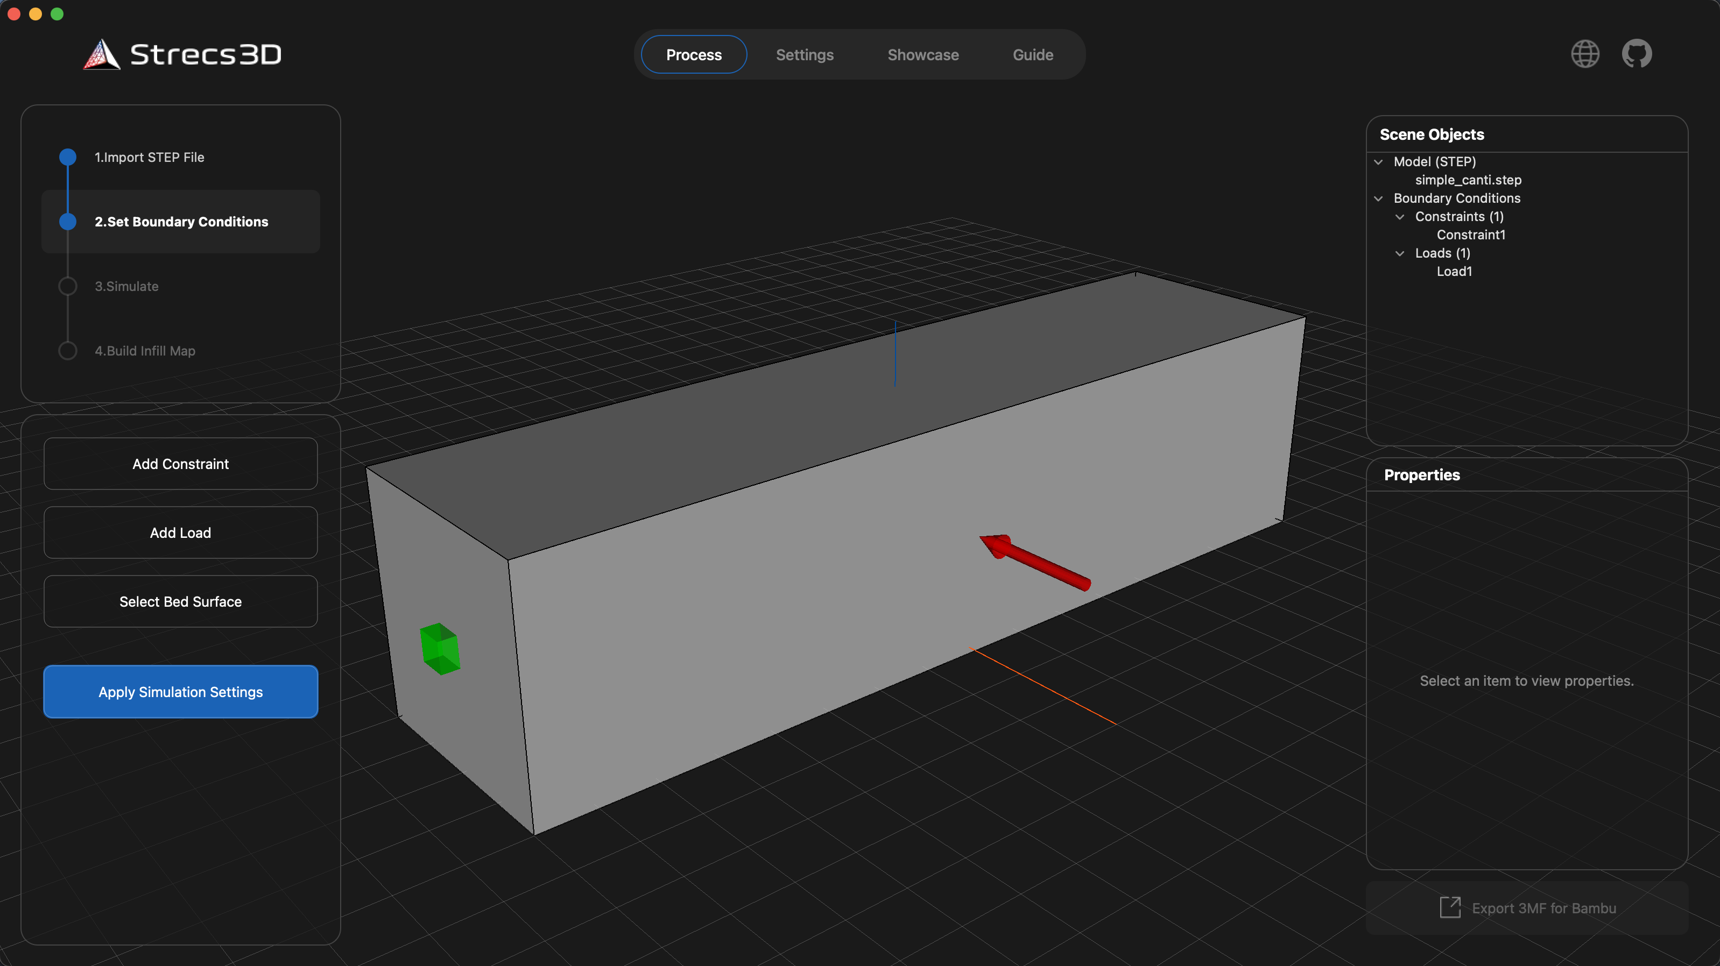Click the green constraint cube marker
Viewport: 1720px width, 966px height.
click(440, 649)
